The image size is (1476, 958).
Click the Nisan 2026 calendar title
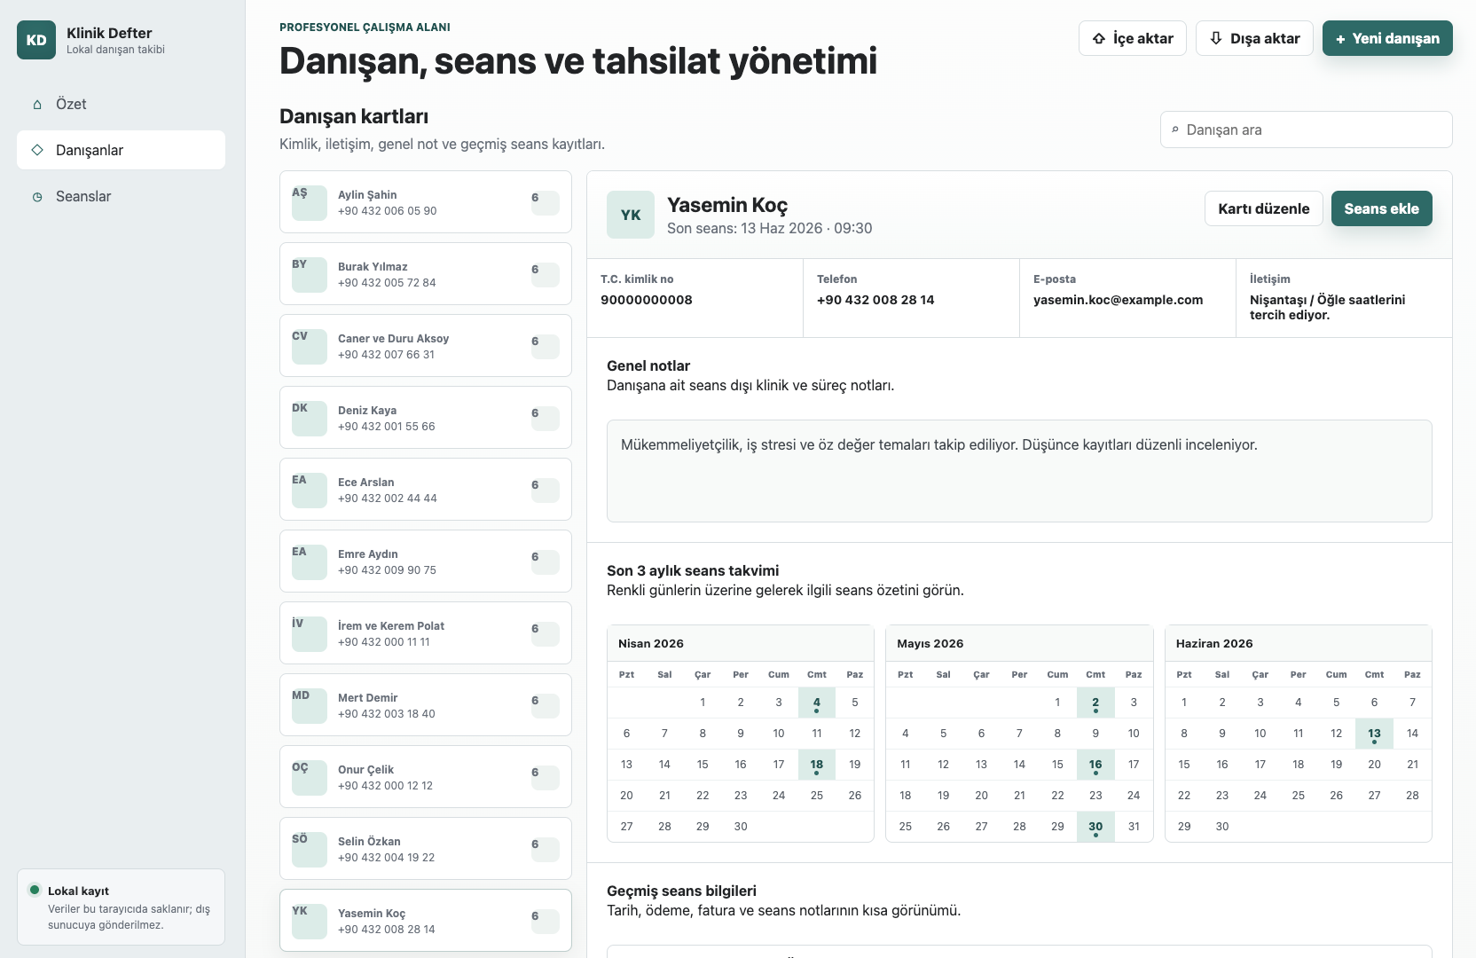click(651, 643)
